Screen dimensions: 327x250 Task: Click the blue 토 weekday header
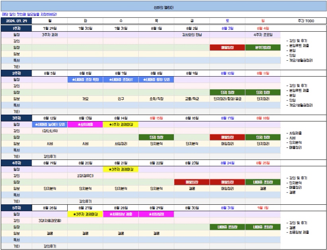click(227, 21)
